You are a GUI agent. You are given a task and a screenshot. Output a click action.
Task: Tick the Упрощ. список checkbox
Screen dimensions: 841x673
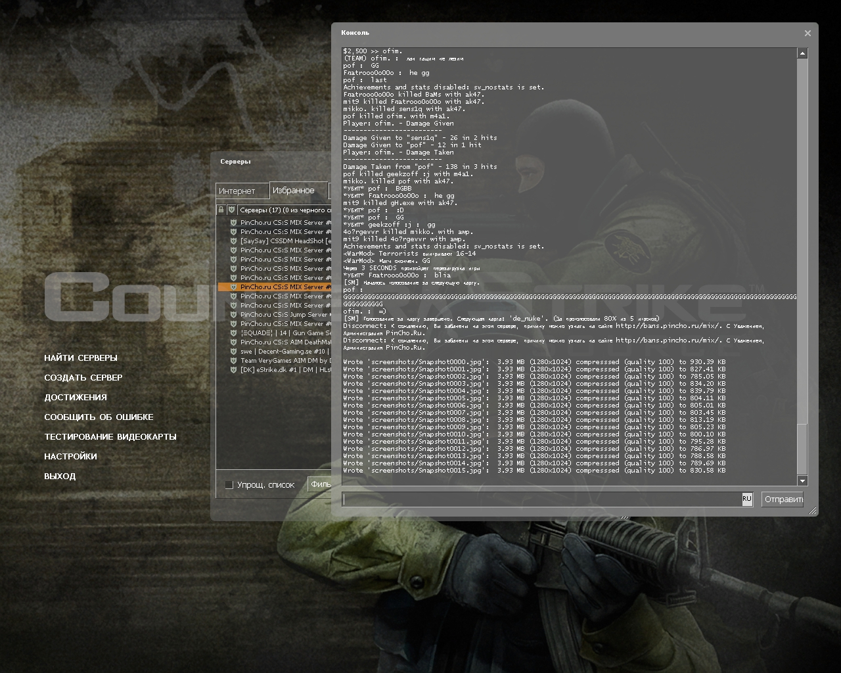pyautogui.click(x=229, y=485)
